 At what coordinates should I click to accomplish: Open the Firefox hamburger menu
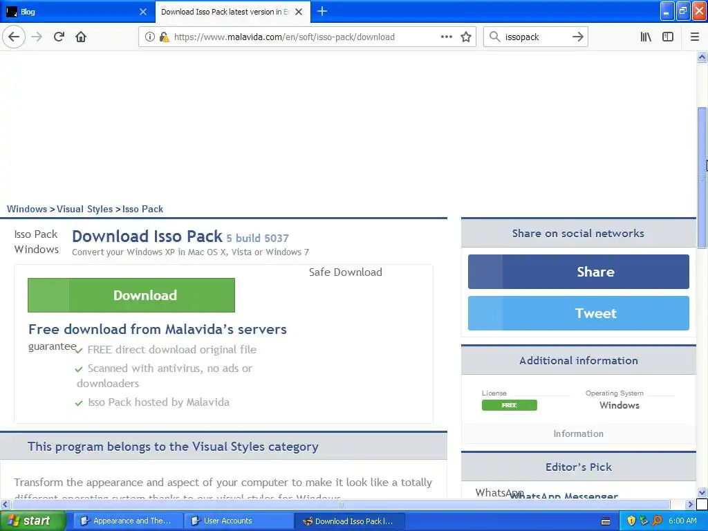click(x=695, y=37)
